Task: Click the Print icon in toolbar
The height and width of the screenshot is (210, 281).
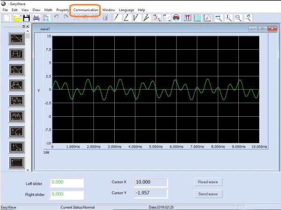Action: point(37,18)
